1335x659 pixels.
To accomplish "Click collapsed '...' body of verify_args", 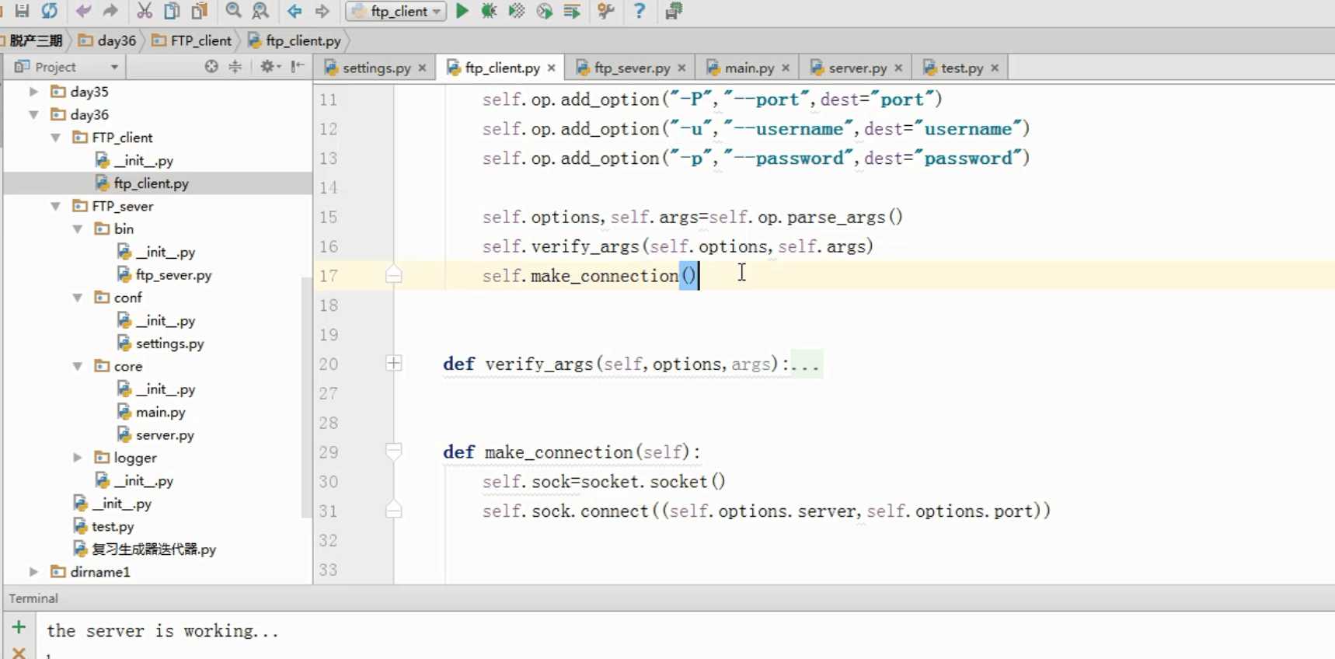I will click(805, 364).
